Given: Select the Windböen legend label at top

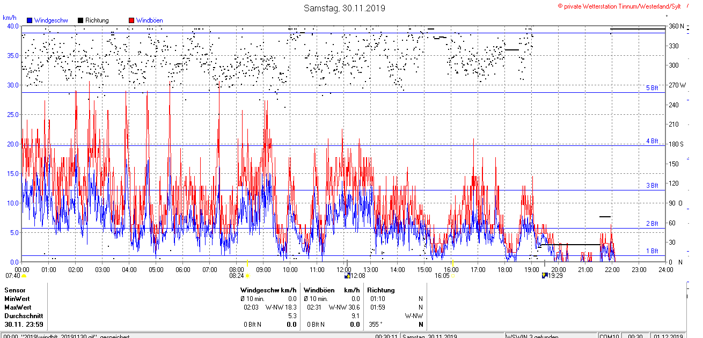Looking at the screenshot, I should tap(150, 20).
